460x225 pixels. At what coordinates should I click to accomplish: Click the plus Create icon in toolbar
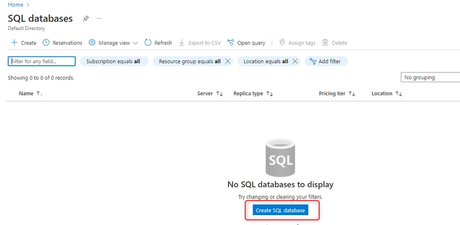14,43
